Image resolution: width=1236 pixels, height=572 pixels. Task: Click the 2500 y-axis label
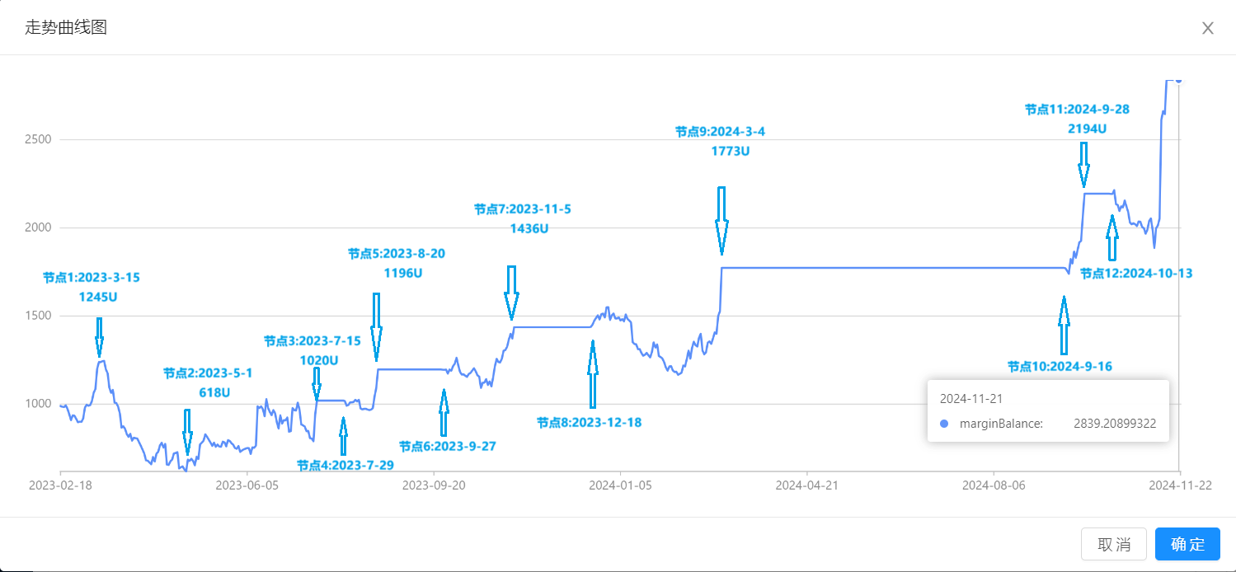pyautogui.click(x=38, y=139)
